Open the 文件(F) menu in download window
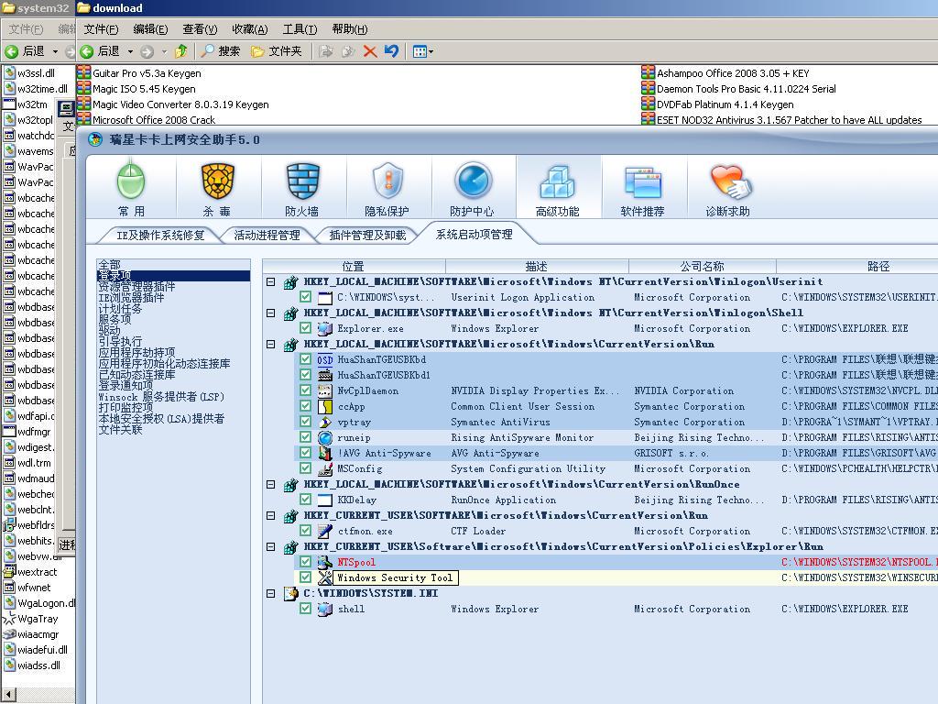Viewport: 938px width, 704px height. pos(101,28)
